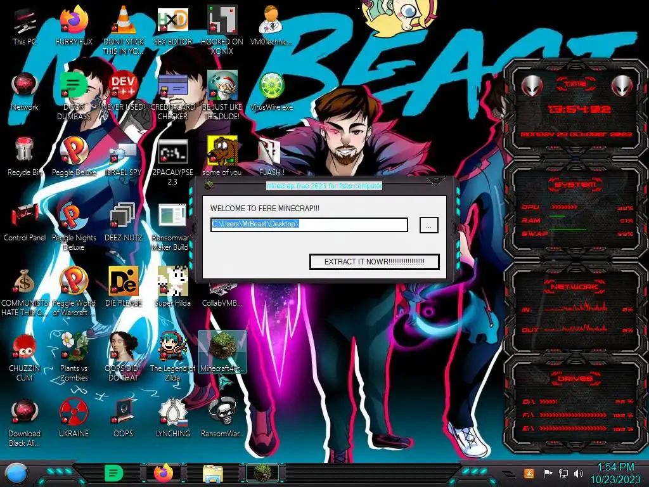Switch to Minecraft installer taskbar button
The height and width of the screenshot is (487, 649).
[262, 473]
